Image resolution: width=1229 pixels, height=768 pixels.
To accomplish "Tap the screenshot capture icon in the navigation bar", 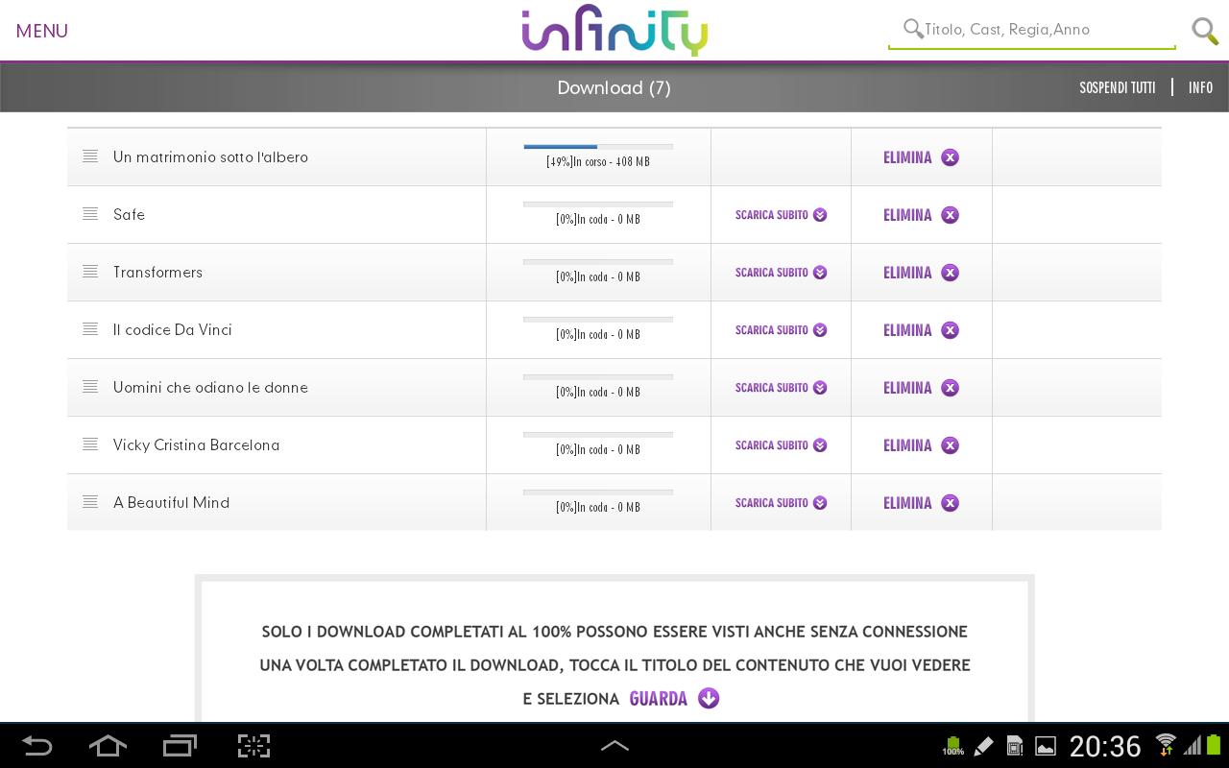I will (x=253, y=745).
